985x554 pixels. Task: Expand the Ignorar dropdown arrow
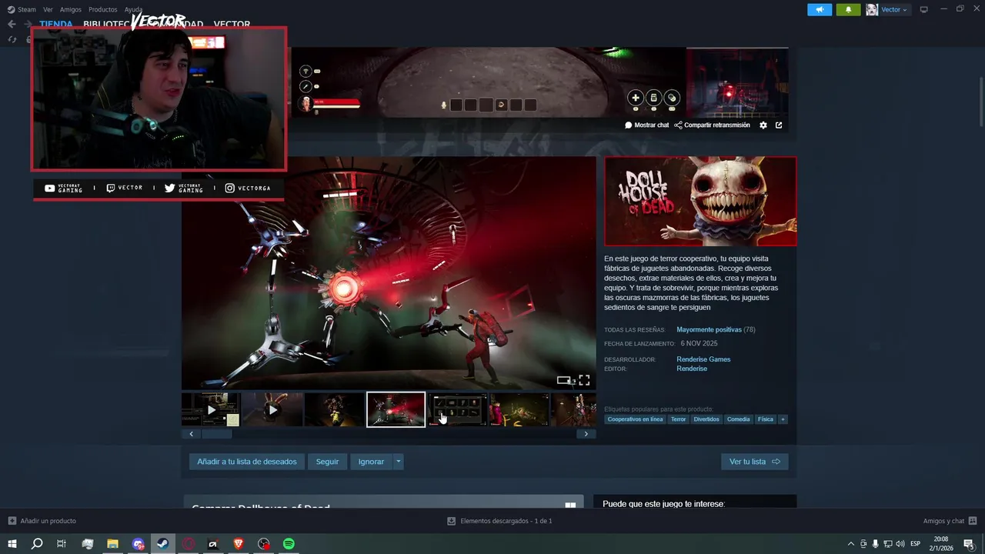click(398, 462)
